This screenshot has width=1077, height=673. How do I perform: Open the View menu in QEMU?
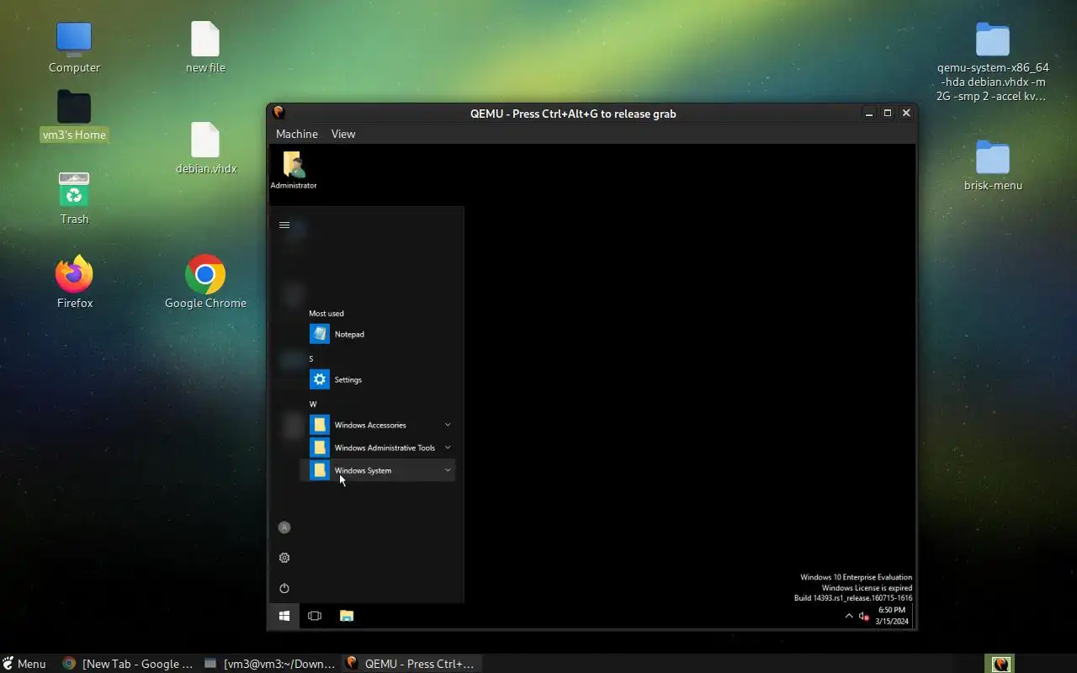343,134
